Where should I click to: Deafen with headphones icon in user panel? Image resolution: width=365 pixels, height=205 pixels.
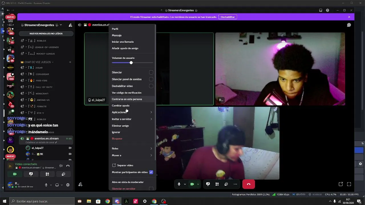point(57,185)
